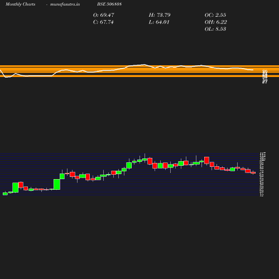Click the low value "L: 64.01"
Viewport: 279px width, 279px height.
coord(159,22)
